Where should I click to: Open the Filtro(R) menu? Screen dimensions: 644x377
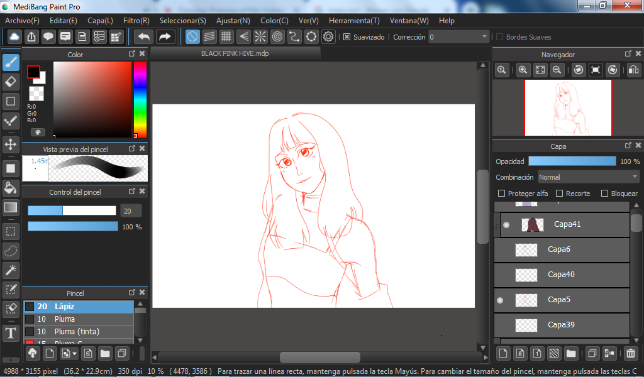136,21
